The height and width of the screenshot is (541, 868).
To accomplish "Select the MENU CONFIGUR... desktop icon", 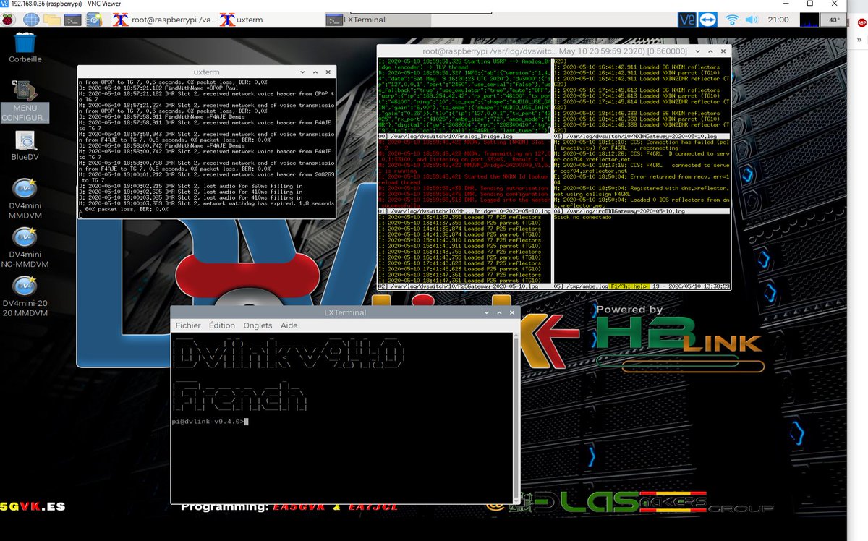I will (x=25, y=101).
